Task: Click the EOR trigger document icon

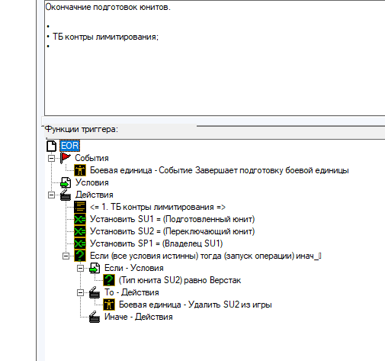Action: (51, 146)
